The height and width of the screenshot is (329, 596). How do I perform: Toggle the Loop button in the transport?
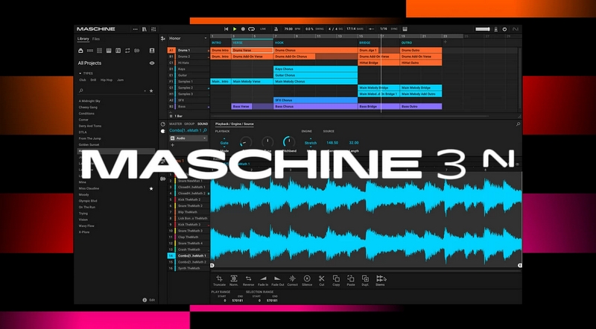click(251, 29)
